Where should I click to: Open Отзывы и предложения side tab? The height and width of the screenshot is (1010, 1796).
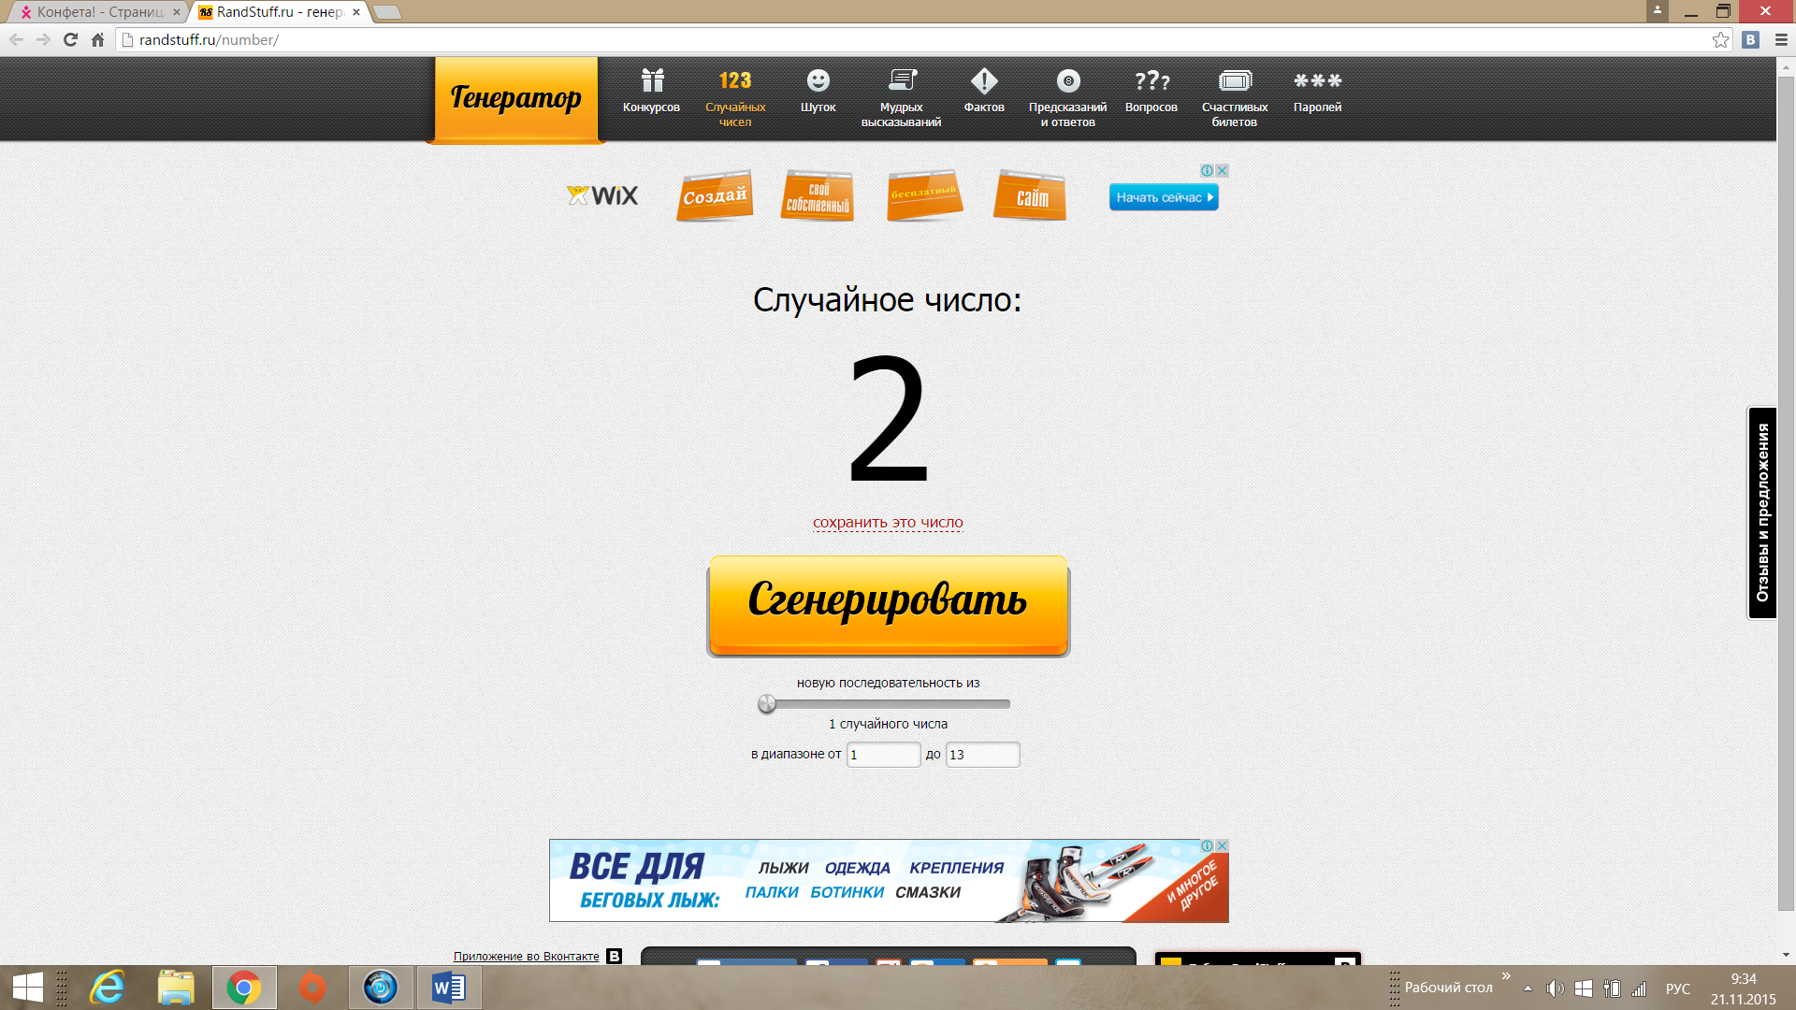click(x=1762, y=512)
